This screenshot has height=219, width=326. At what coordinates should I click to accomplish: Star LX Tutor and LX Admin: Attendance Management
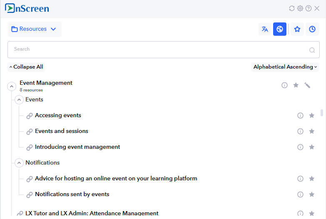pos(312,213)
